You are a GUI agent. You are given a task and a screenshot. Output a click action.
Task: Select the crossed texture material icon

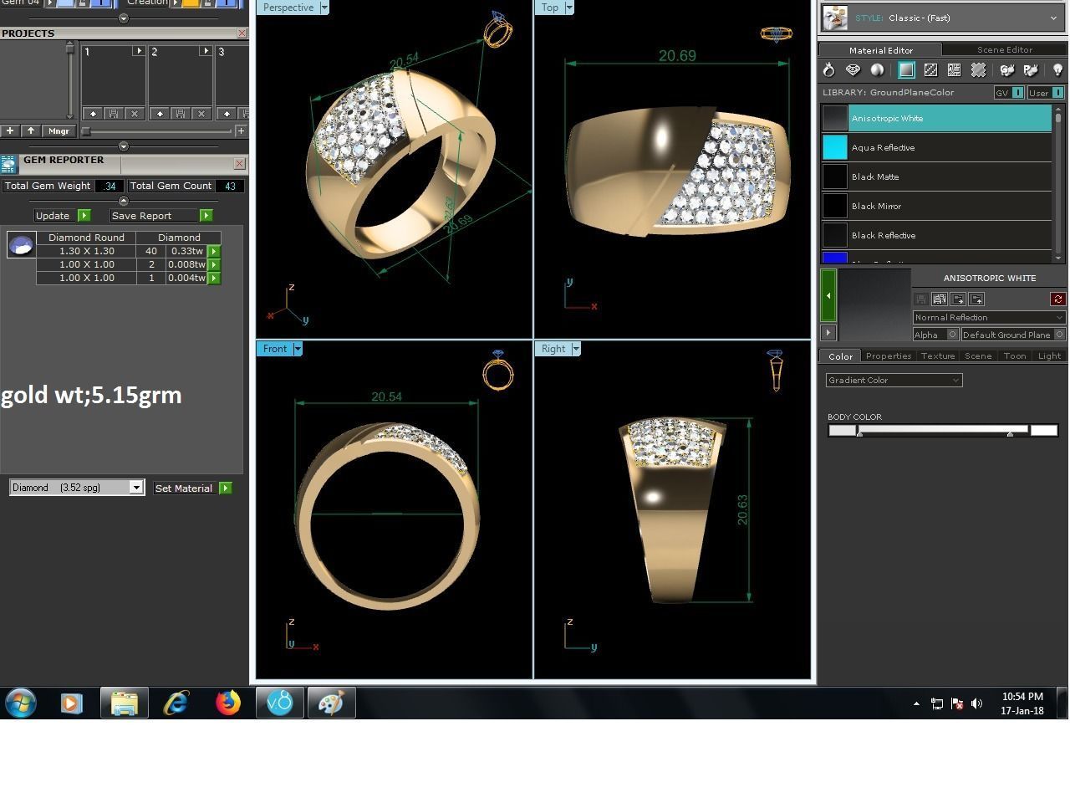point(978,70)
